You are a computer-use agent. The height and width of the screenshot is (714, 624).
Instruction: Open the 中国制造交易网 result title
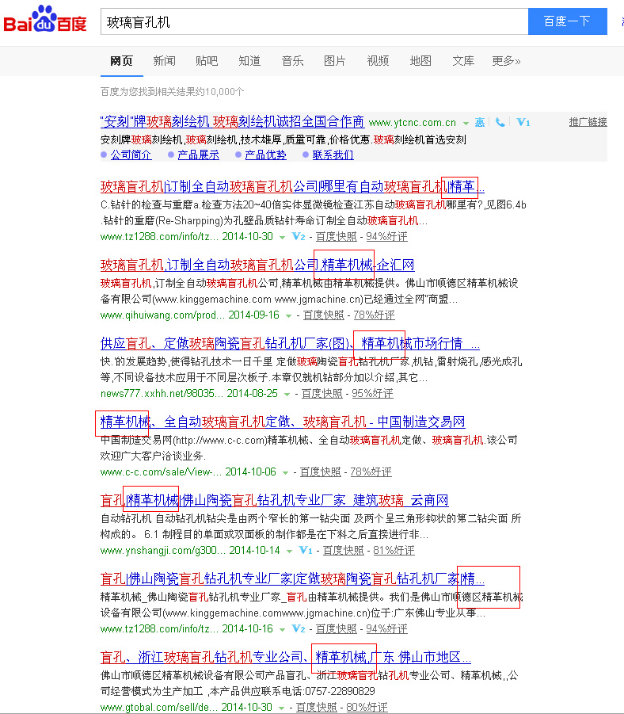[283, 422]
